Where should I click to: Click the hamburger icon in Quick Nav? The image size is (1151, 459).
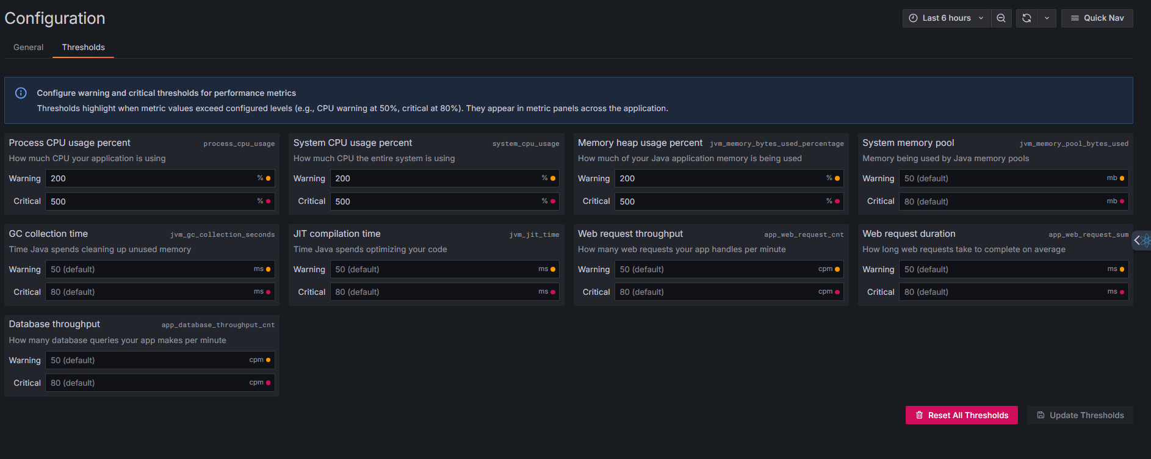[x=1075, y=18]
